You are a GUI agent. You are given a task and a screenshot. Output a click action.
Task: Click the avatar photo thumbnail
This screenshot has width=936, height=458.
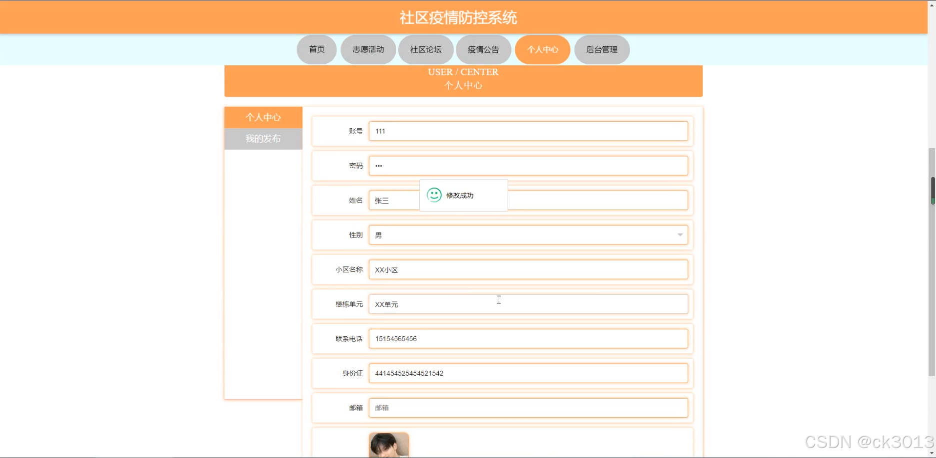(389, 445)
